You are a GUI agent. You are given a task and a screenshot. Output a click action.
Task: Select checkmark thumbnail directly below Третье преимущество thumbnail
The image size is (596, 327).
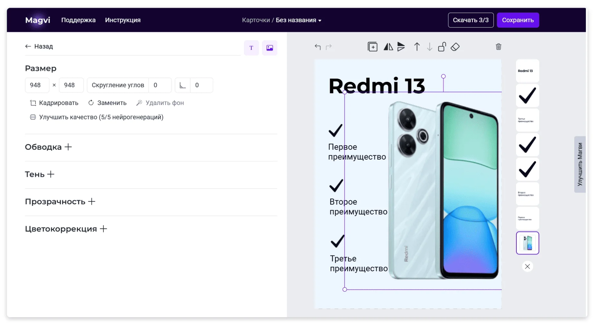pos(527,145)
